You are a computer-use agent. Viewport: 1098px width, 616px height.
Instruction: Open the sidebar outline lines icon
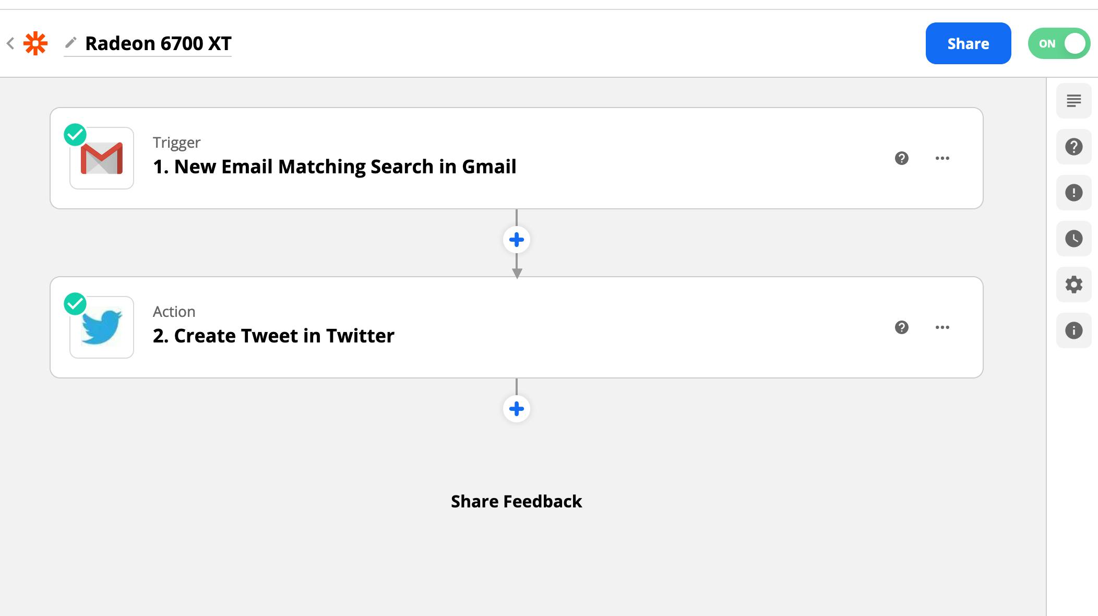(x=1073, y=101)
